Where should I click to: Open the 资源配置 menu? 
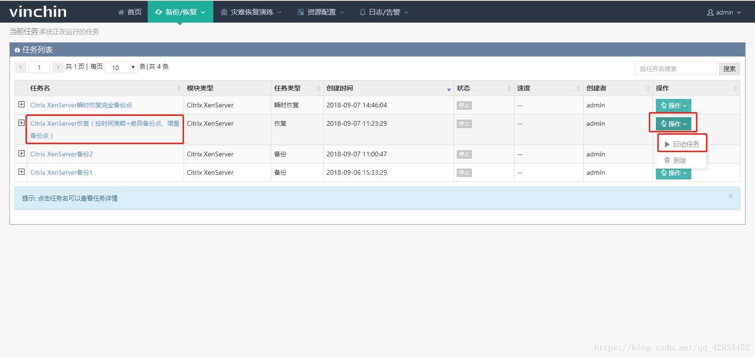click(x=321, y=12)
